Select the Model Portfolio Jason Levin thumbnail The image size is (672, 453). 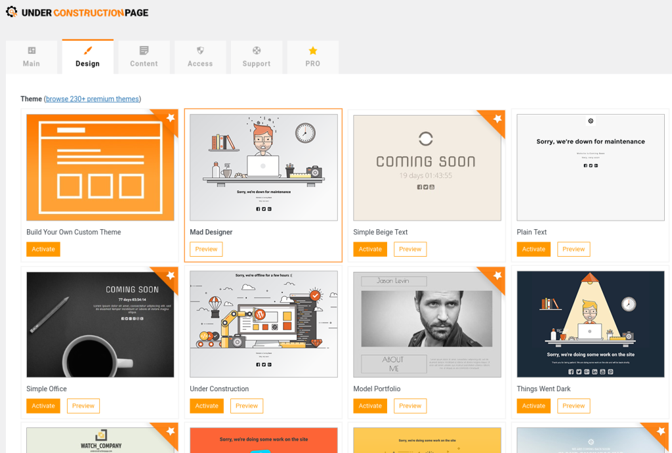pos(427,324)
